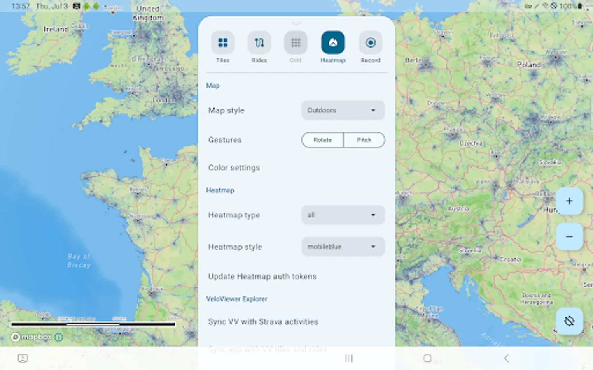Open the Tiles panel
Viewport: 593px width, 370px height.
[x=222, y=42]
